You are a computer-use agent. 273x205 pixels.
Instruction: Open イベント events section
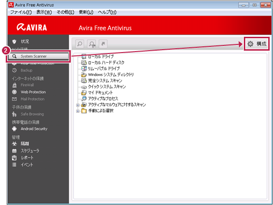pyautogui.click(x=27, y=165)
